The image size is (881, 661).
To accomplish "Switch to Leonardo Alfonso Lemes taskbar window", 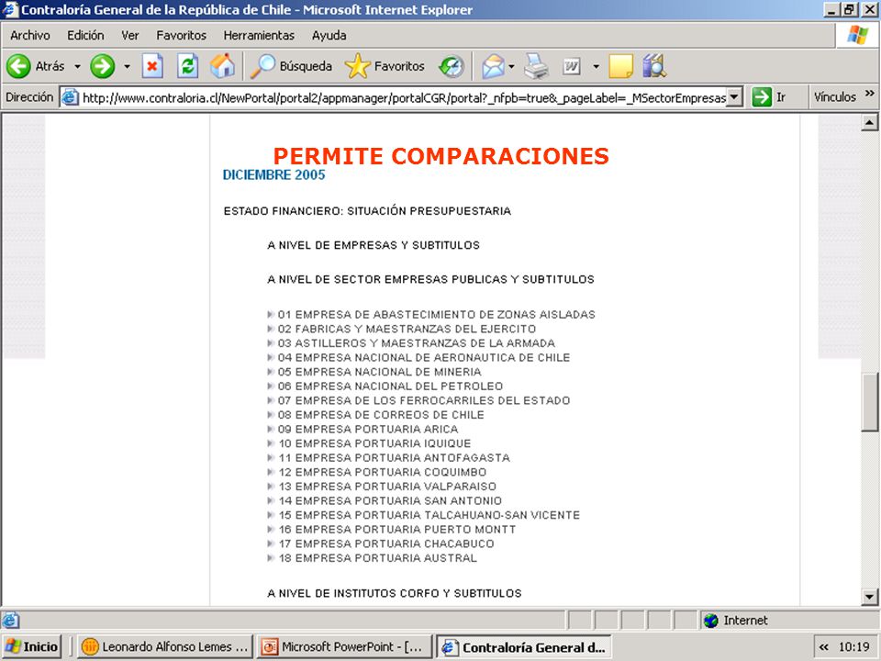I will [165, 647].
